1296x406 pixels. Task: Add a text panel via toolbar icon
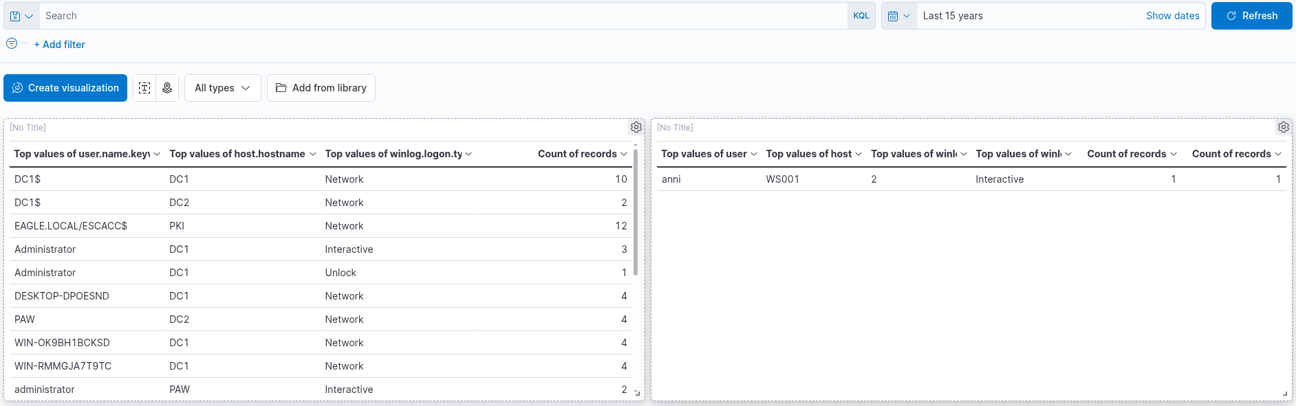click(144, 88)
